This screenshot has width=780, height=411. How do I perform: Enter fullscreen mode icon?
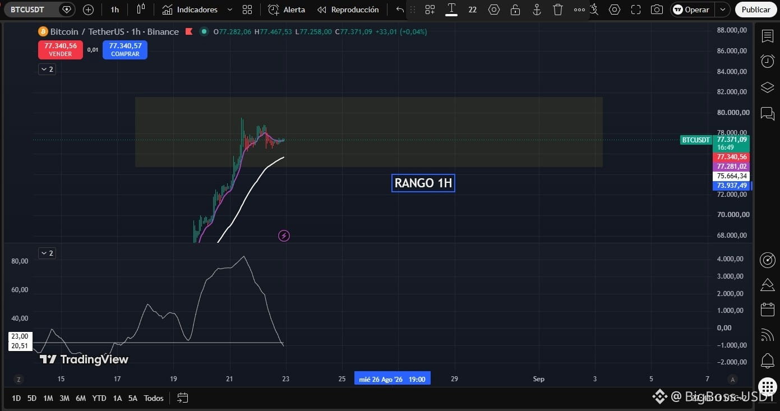coord(636,10)
